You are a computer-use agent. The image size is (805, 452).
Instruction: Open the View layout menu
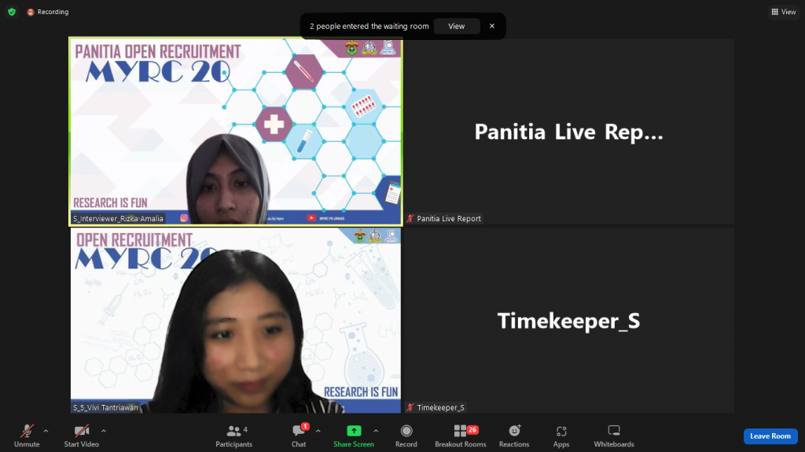pos(784,12)
